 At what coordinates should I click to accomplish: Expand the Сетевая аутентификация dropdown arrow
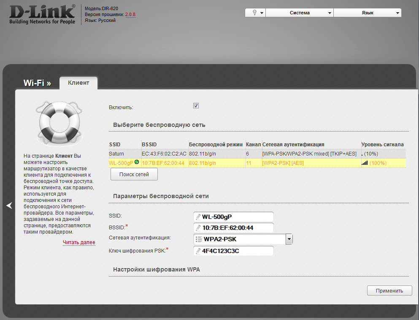pyautogui.click(x=289, y=239)
